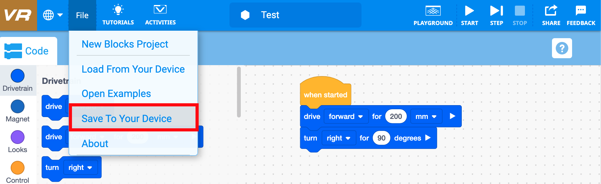Select the Magnet block category
Screen dimensions: 601x184
coord(18,112)
